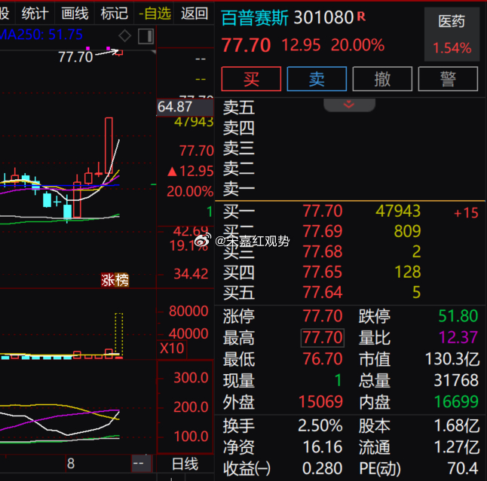Click 总量 value 31768
The height and width of the screenshot is (481, 487).
[456, 380]
